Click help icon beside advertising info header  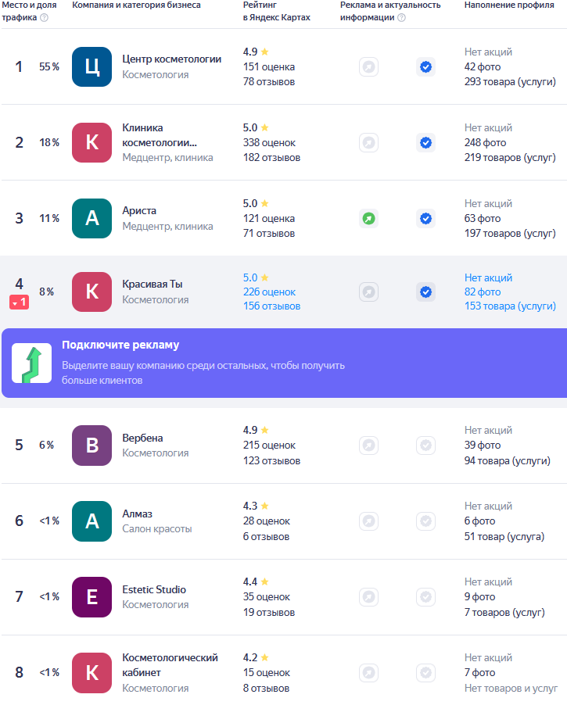401,18
